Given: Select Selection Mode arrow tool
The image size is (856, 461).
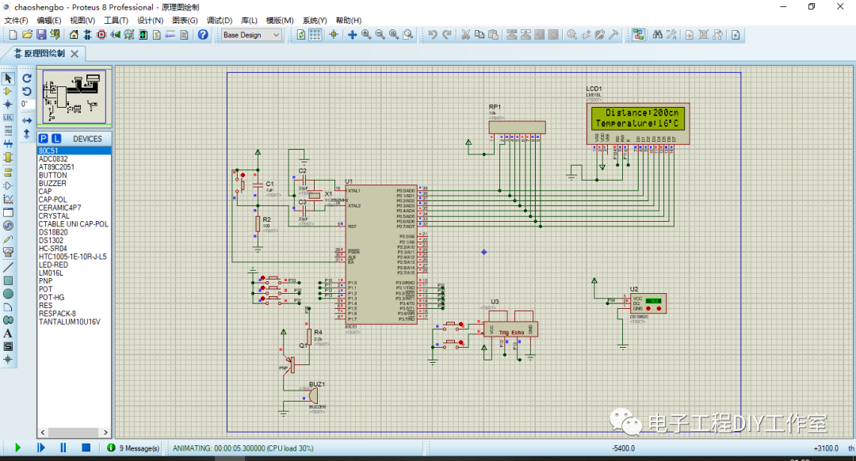Looking at the screenshot, I should click(8, 78).
